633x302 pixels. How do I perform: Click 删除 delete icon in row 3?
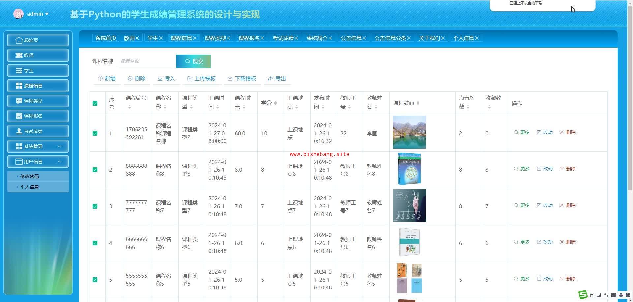[562, 205]
